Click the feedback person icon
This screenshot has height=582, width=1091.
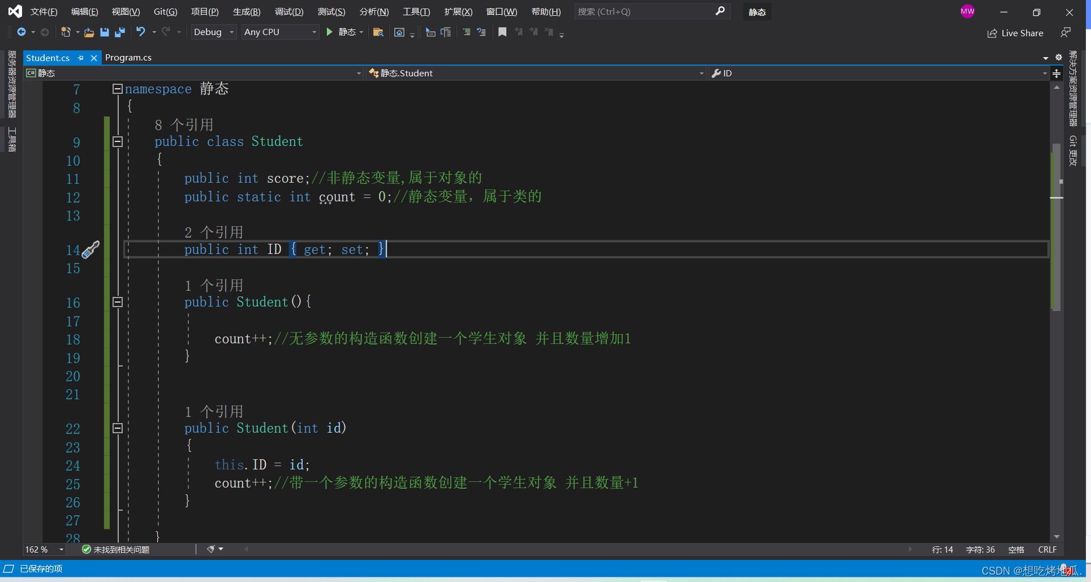coord(1066,33)
